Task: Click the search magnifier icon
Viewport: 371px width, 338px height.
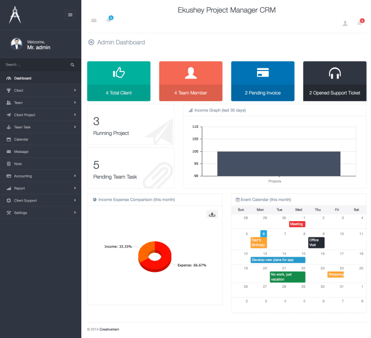Action: coord(73,64)
